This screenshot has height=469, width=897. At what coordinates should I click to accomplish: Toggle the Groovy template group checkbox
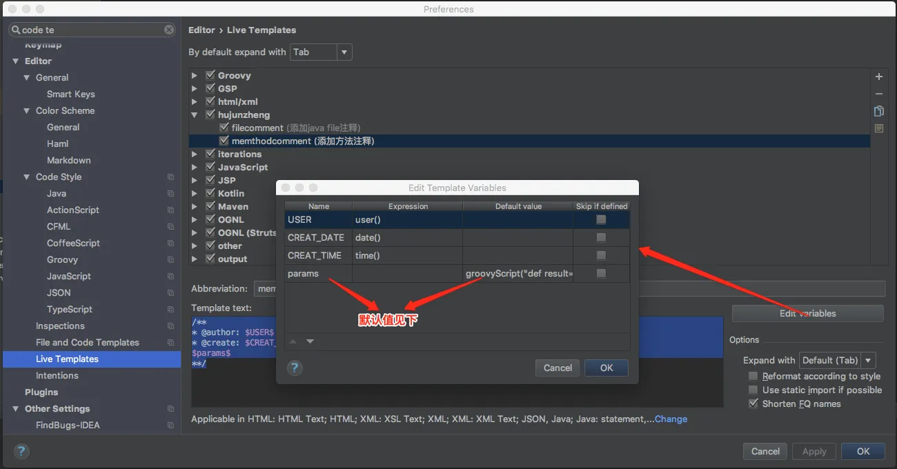[211, 75]
